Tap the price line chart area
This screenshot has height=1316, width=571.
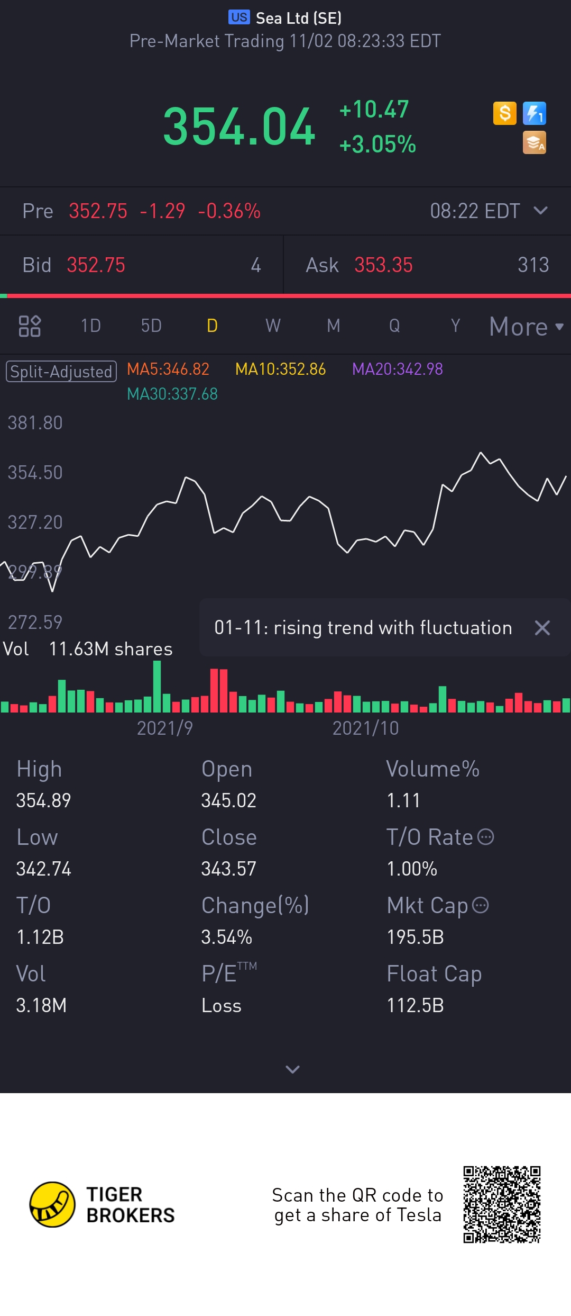pos(285,521)
